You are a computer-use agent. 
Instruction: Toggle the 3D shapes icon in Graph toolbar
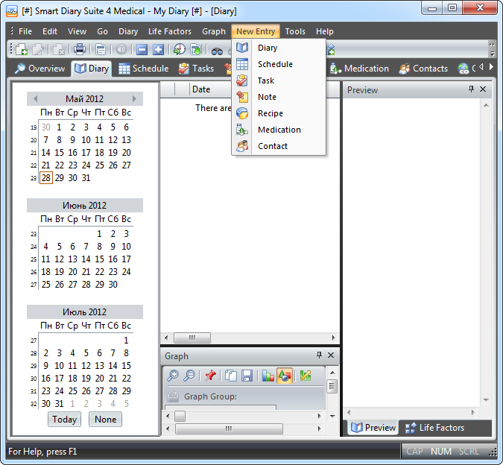(x=284, y=376)
